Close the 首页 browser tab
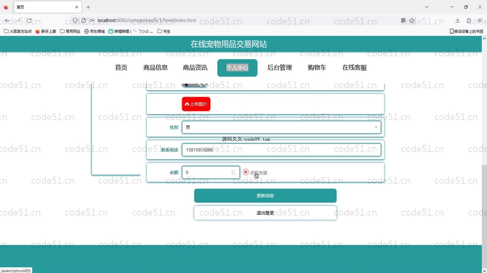487x273 pixels. [x=77, y=7]
